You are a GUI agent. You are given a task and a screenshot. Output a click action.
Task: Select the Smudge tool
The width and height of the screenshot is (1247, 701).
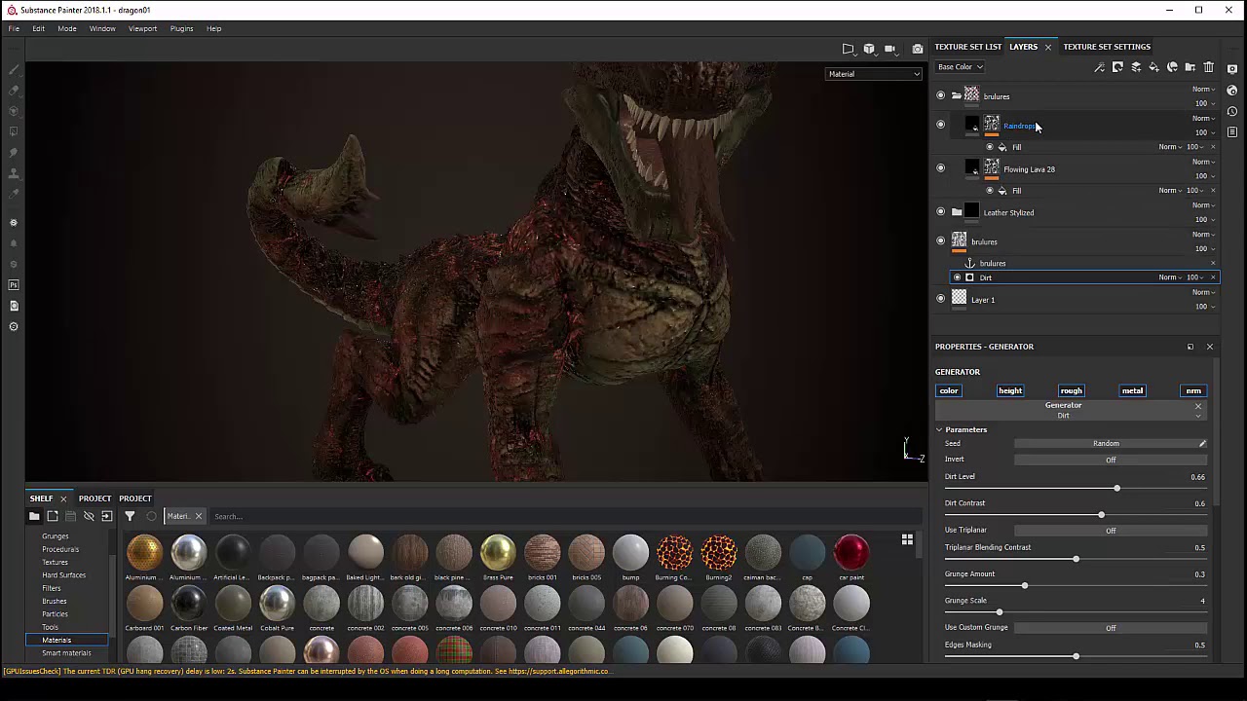pos(14,153)
